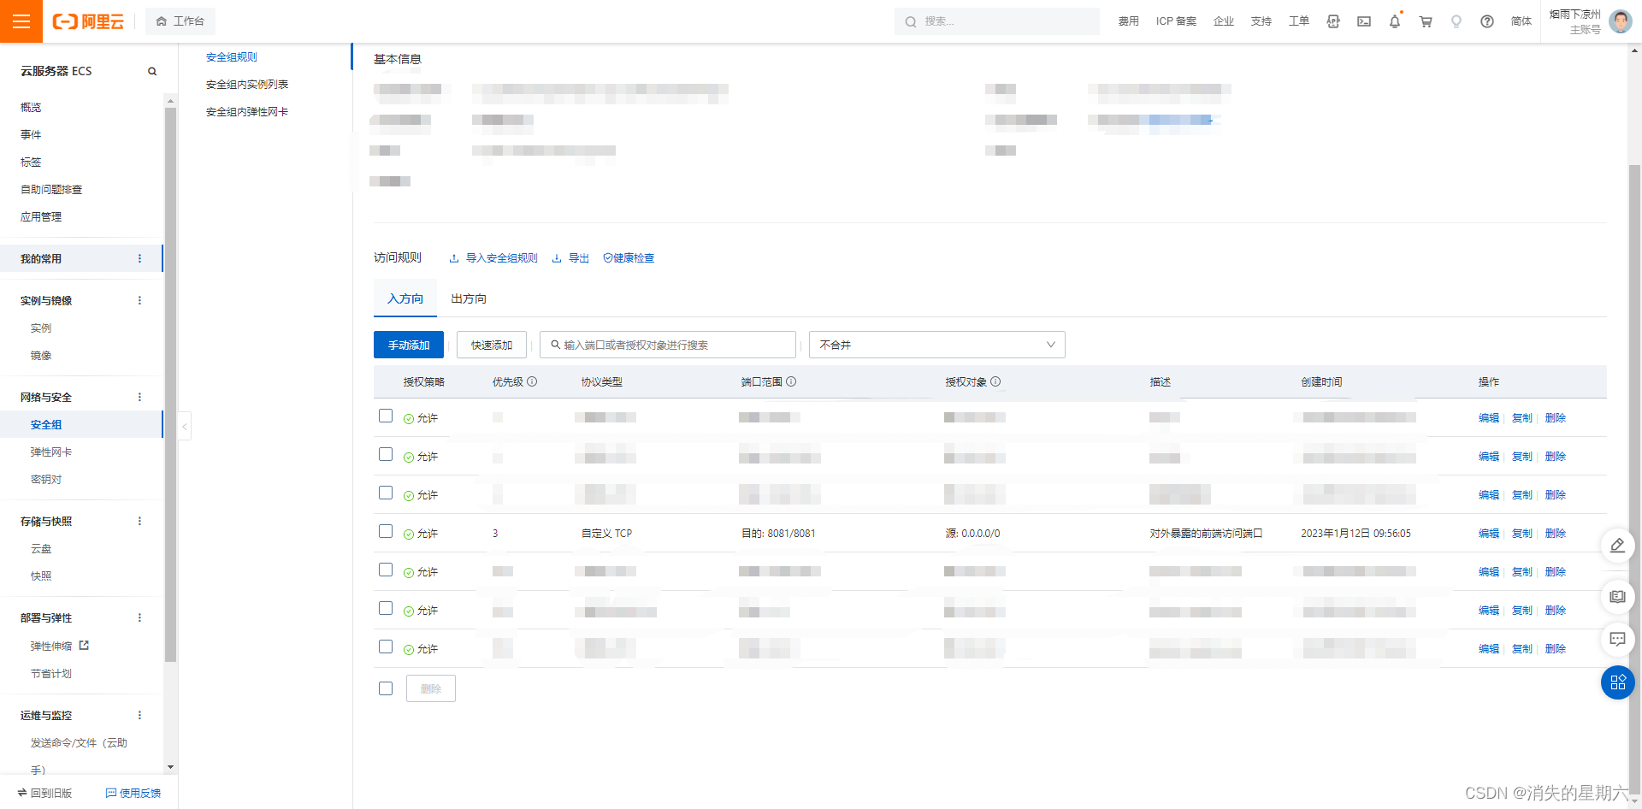Click the top header search box

(x=997, y=21)
